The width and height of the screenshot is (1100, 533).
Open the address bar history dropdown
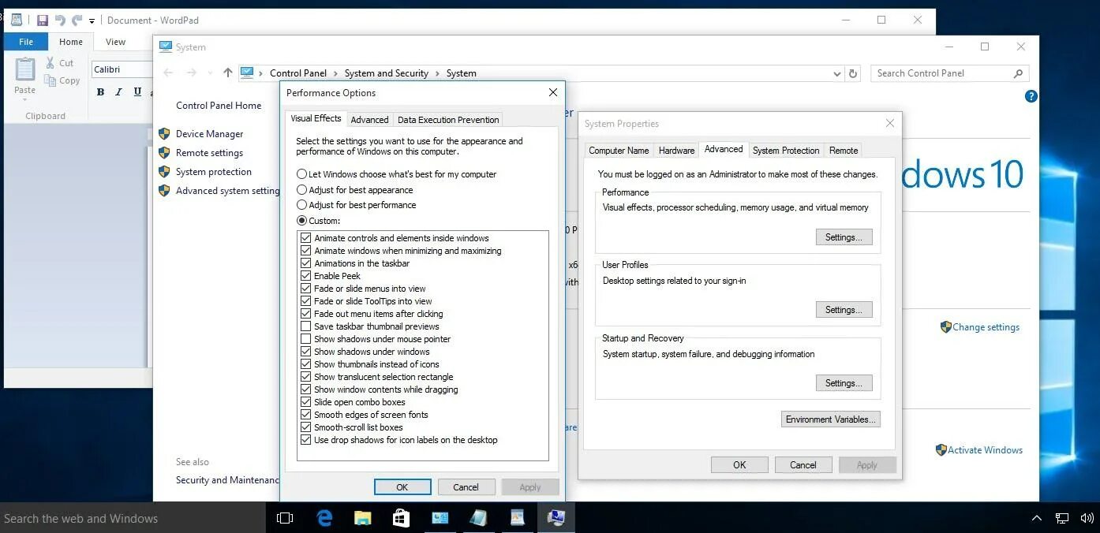pyautogui.click(x=837, y=73)
